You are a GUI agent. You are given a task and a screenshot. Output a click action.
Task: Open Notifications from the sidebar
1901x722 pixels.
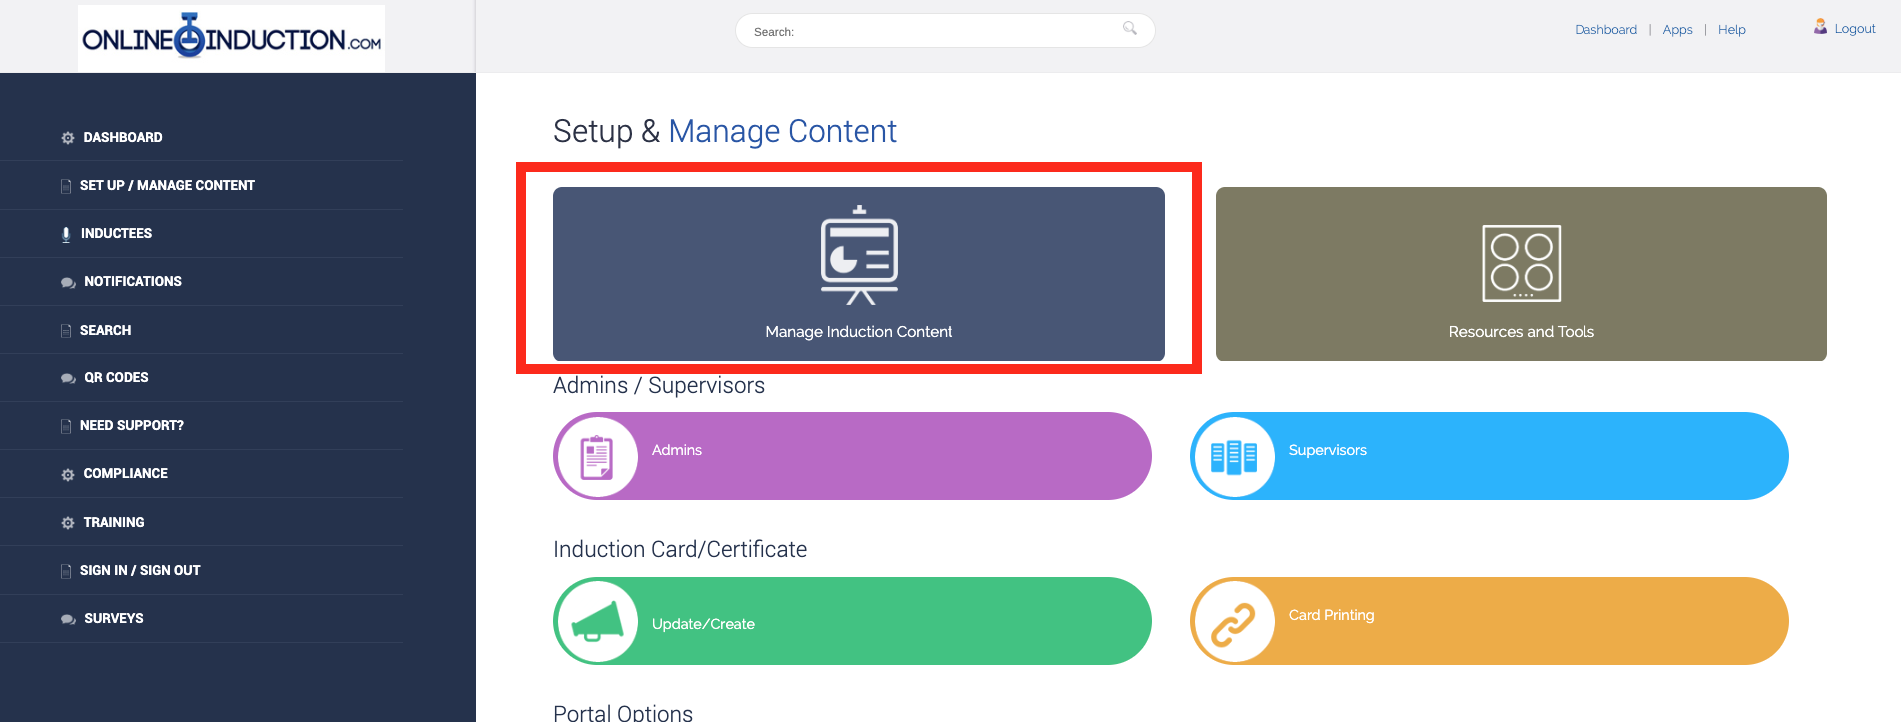(132, 281)
